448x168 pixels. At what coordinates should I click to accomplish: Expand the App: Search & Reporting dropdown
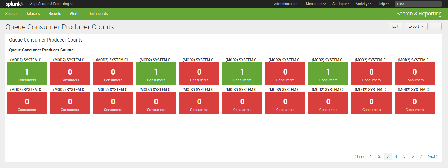tap(51, 4)
